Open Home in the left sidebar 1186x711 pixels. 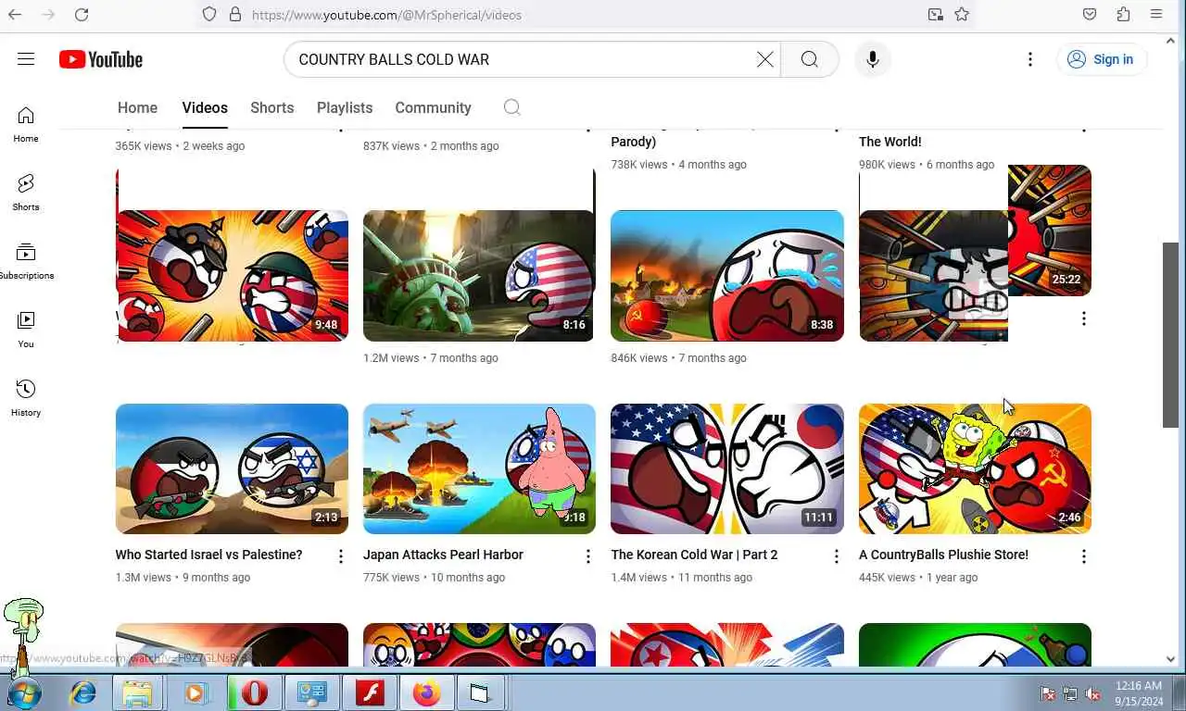click(x=26, y=125)
